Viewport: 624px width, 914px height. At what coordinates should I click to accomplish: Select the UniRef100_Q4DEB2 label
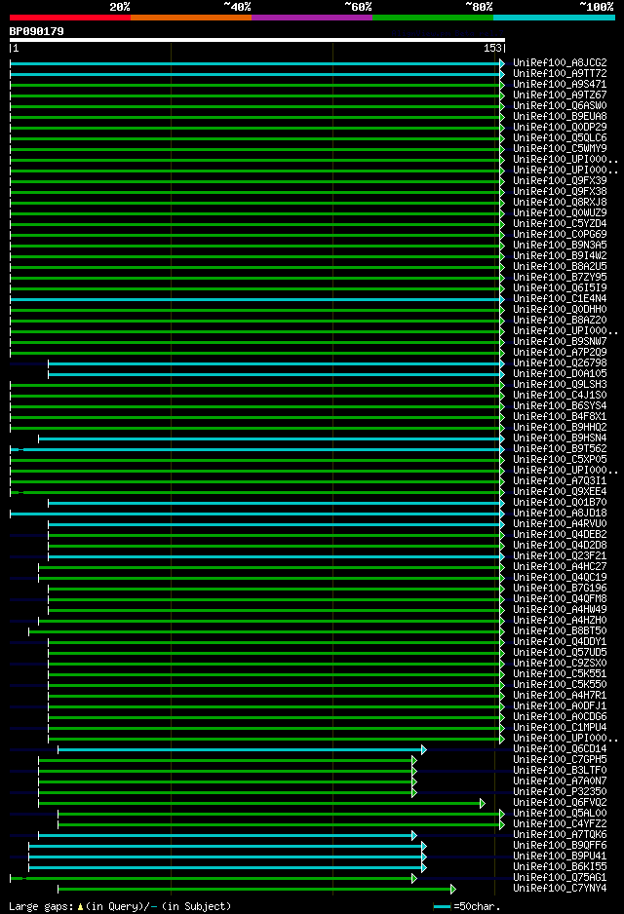(x=560, y=535)
